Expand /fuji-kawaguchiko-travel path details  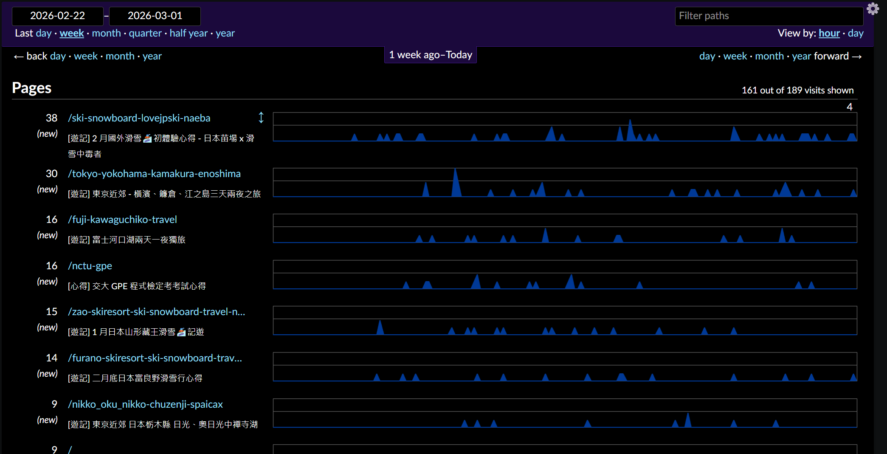pyautogui.click(x=122, y=220)
